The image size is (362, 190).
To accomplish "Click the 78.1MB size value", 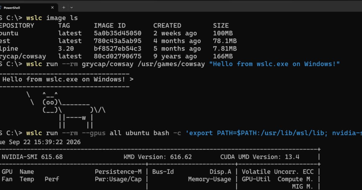I will (x=225, y=41).
